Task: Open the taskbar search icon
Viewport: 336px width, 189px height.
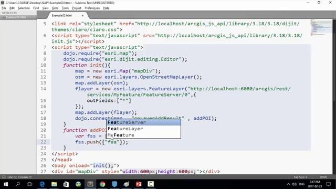Action: [18, 184]
